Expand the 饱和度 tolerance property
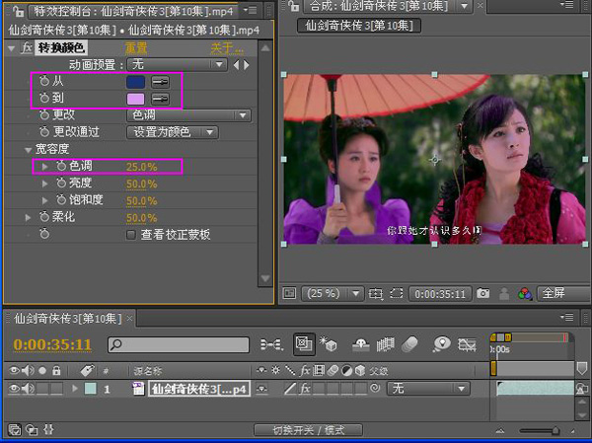The width and height of the screenshot is (592, 443). 45,200
